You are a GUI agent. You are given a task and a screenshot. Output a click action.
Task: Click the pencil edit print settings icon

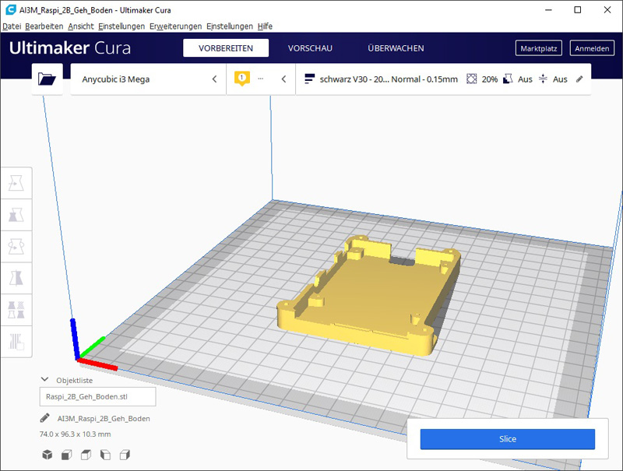(x=579, y=79)
